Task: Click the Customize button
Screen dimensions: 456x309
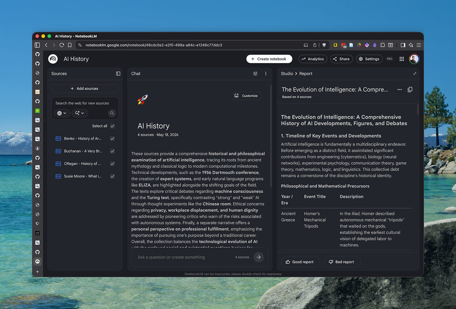Action: 246,96
